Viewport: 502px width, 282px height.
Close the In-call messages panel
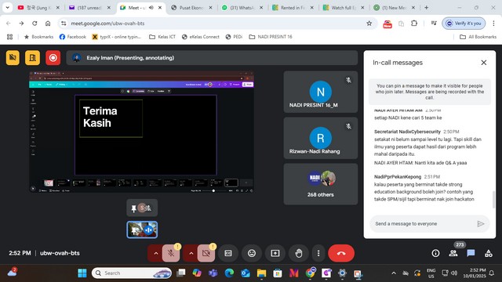[x=483, y=63]
